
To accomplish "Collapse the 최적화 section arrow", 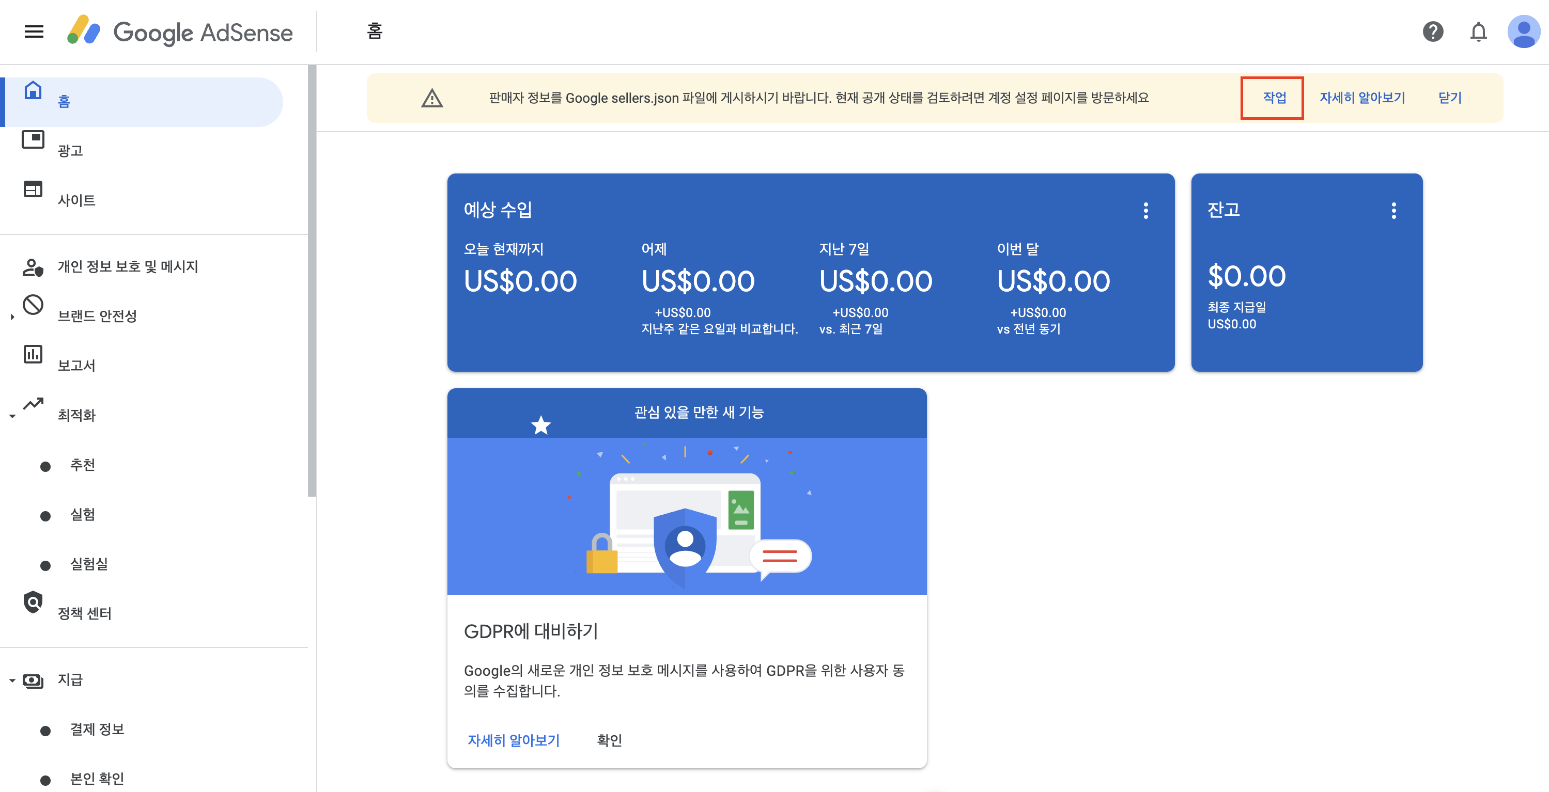I will [x=12, y=416].
